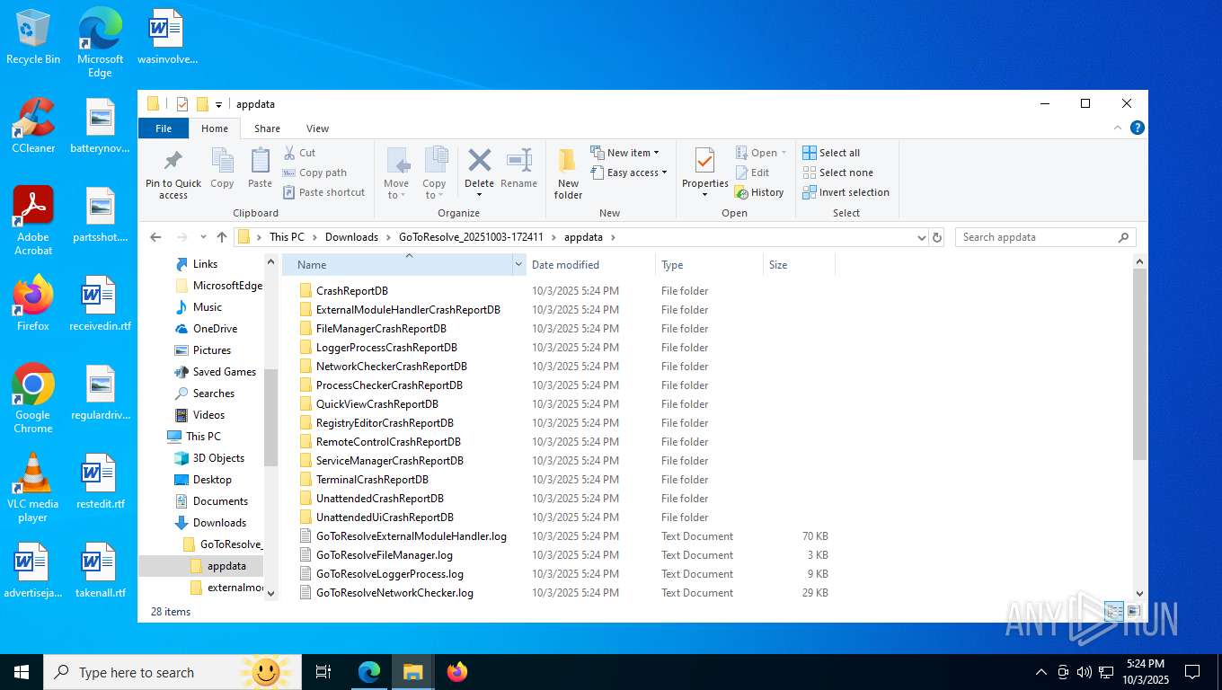Sort by Date modified column

pos(590,265)
